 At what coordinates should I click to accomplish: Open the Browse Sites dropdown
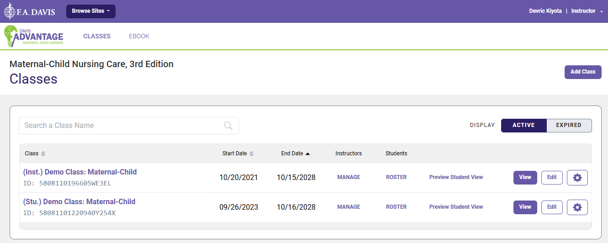pyautogui.click(x=90, y=11)
